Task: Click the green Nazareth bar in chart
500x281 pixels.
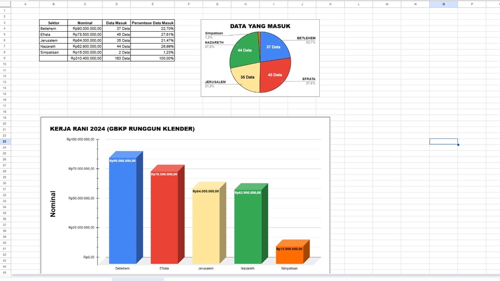Action: [x=248, y=224]
